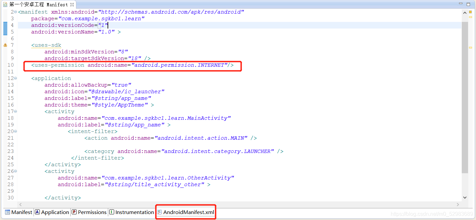Click the <uses-permission tag text
Screen dimensions: 476x220
(x=58, y=65)
